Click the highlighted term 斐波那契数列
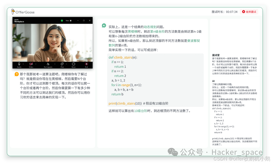The height and width of the screenshot is (163, 271). pyautogui.click(x=193, y=41)
